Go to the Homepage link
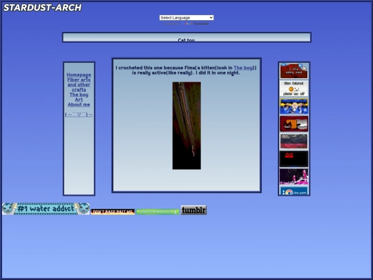373x280 pixels. coord(79,75)
